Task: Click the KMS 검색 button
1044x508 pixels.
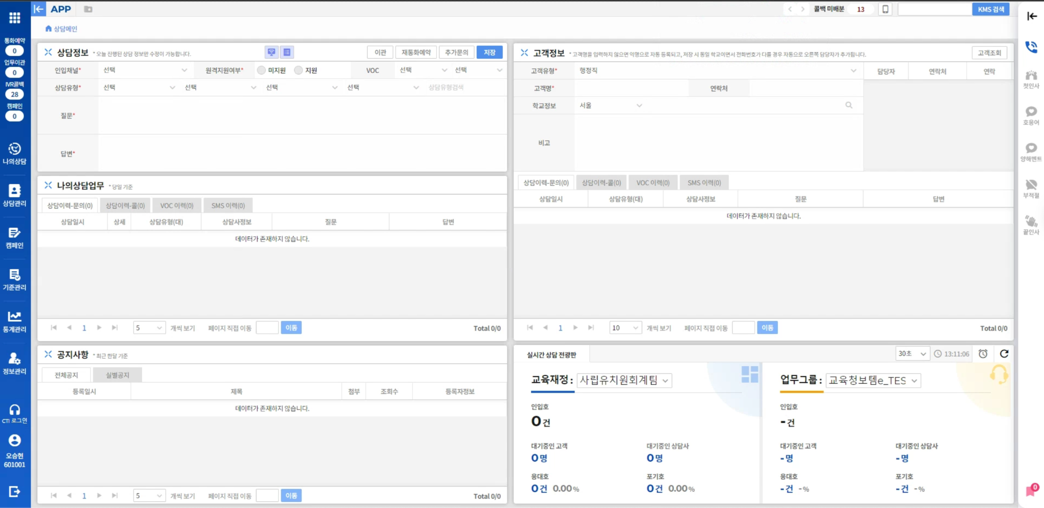Action: click(991, 9)
